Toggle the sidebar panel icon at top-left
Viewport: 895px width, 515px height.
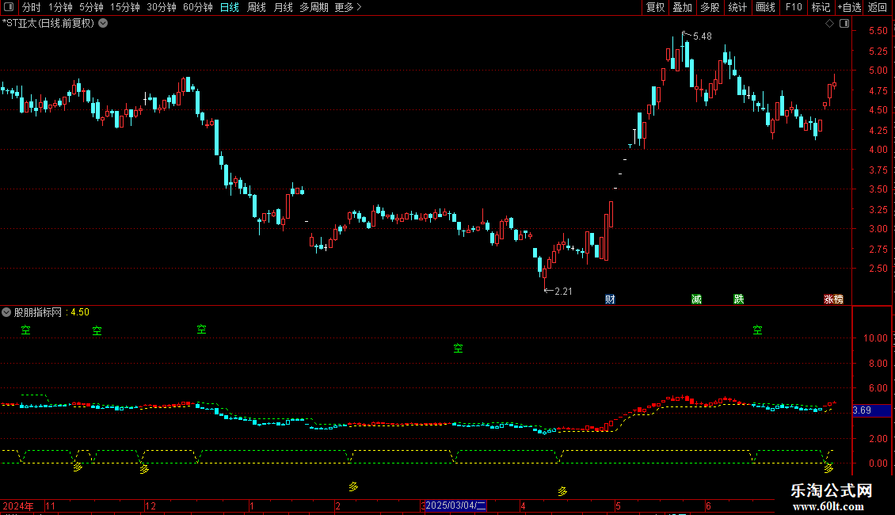tap(9, 7)
